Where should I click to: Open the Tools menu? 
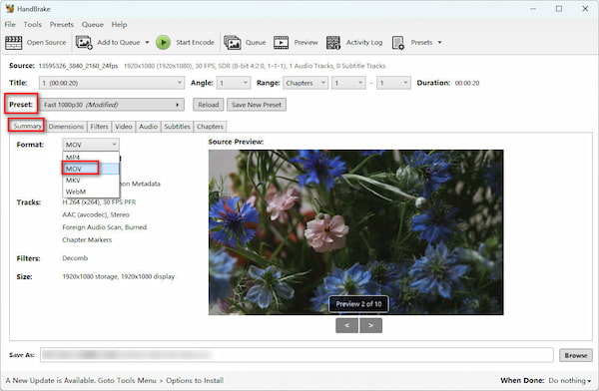tap(33, 24)
